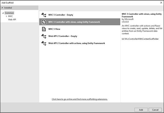Choose MVC 5 Controller with views, using Entity Framework
This screenshot has height=113, width=164.
coord(74,22)
